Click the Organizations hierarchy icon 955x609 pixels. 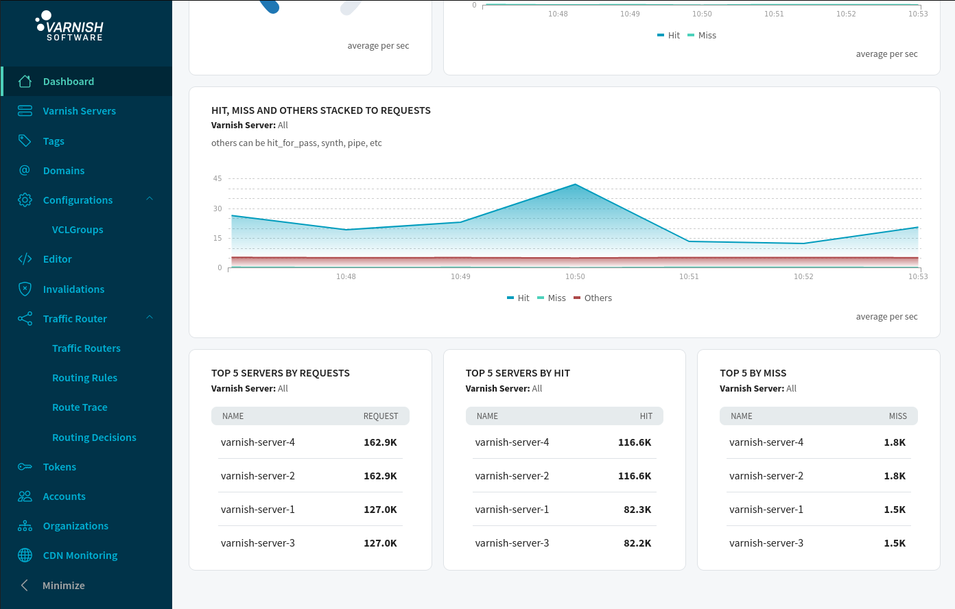pyautogui.click(x=25, y=526)
